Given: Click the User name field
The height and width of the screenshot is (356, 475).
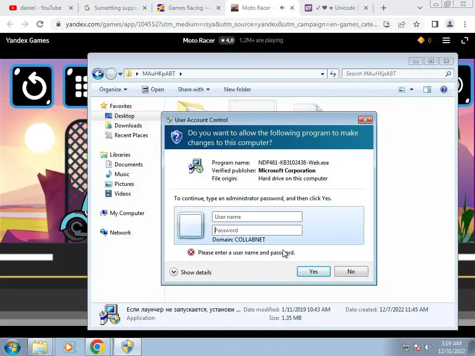Looking at the screenshot, I should pos(257,217).
